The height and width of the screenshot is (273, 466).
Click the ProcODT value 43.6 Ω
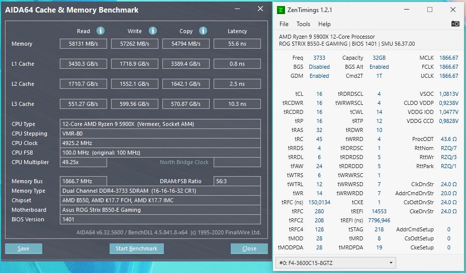tap(449, 139)
